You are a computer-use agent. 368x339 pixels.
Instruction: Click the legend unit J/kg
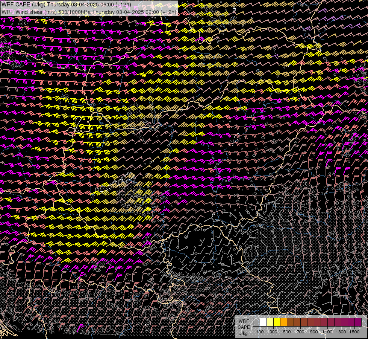(x=243, y=333)
